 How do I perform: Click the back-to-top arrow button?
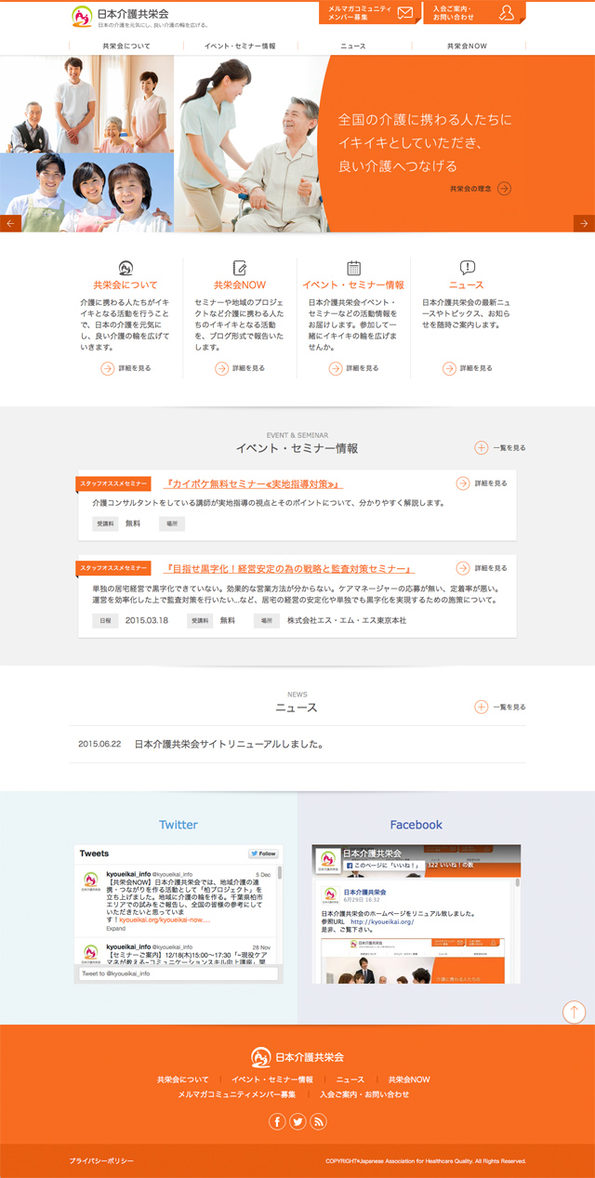(x=574, y=1012)
